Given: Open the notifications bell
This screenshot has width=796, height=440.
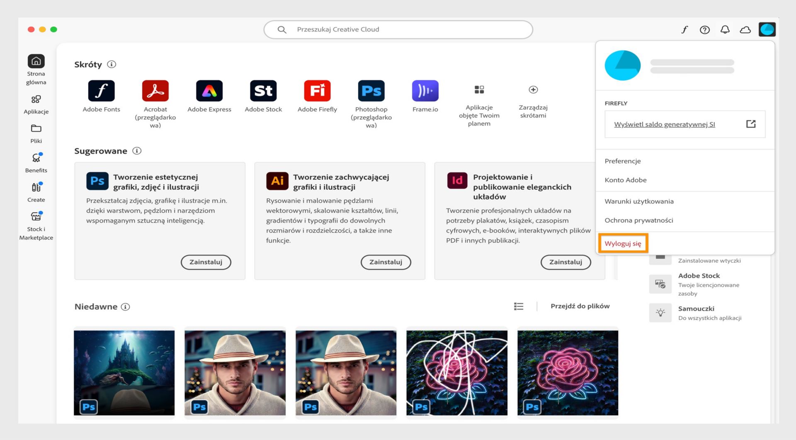Looking at the screenshot, I should click(725, 29).
